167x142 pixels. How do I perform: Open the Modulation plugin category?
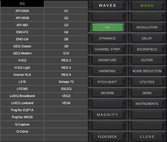(x=147, y=27)
